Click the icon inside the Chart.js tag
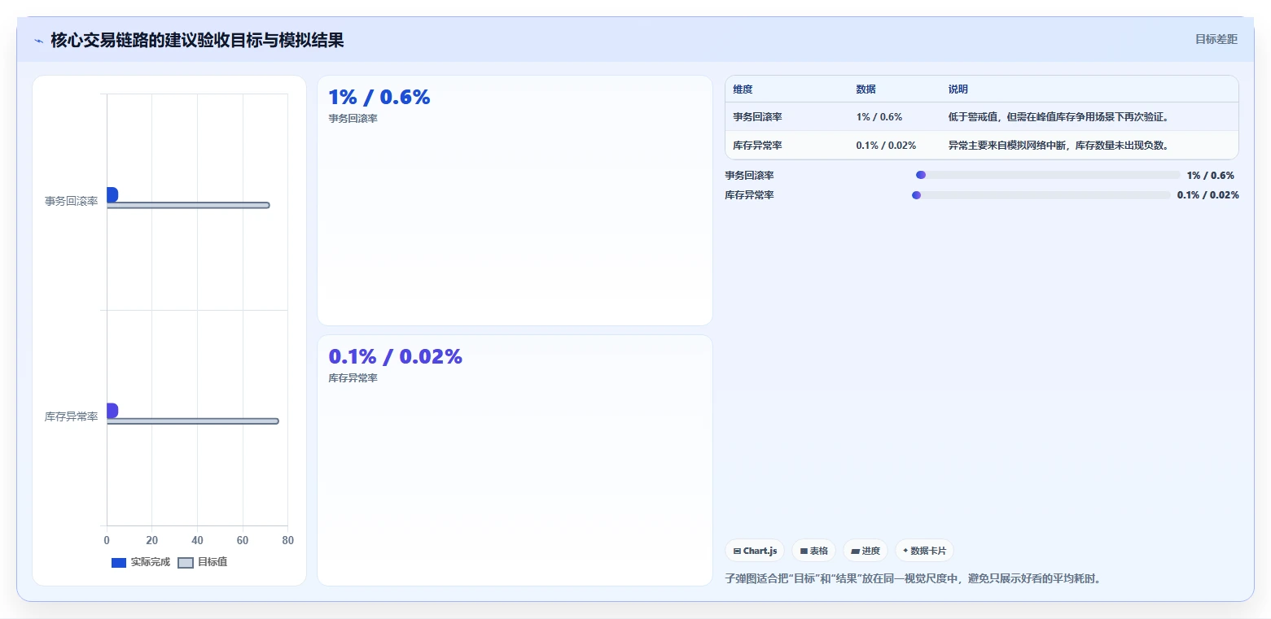Screen dimensions: 1271x619 coord(737,551)
